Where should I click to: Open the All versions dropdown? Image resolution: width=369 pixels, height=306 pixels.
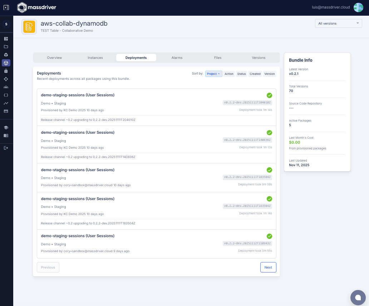[338, 23]
